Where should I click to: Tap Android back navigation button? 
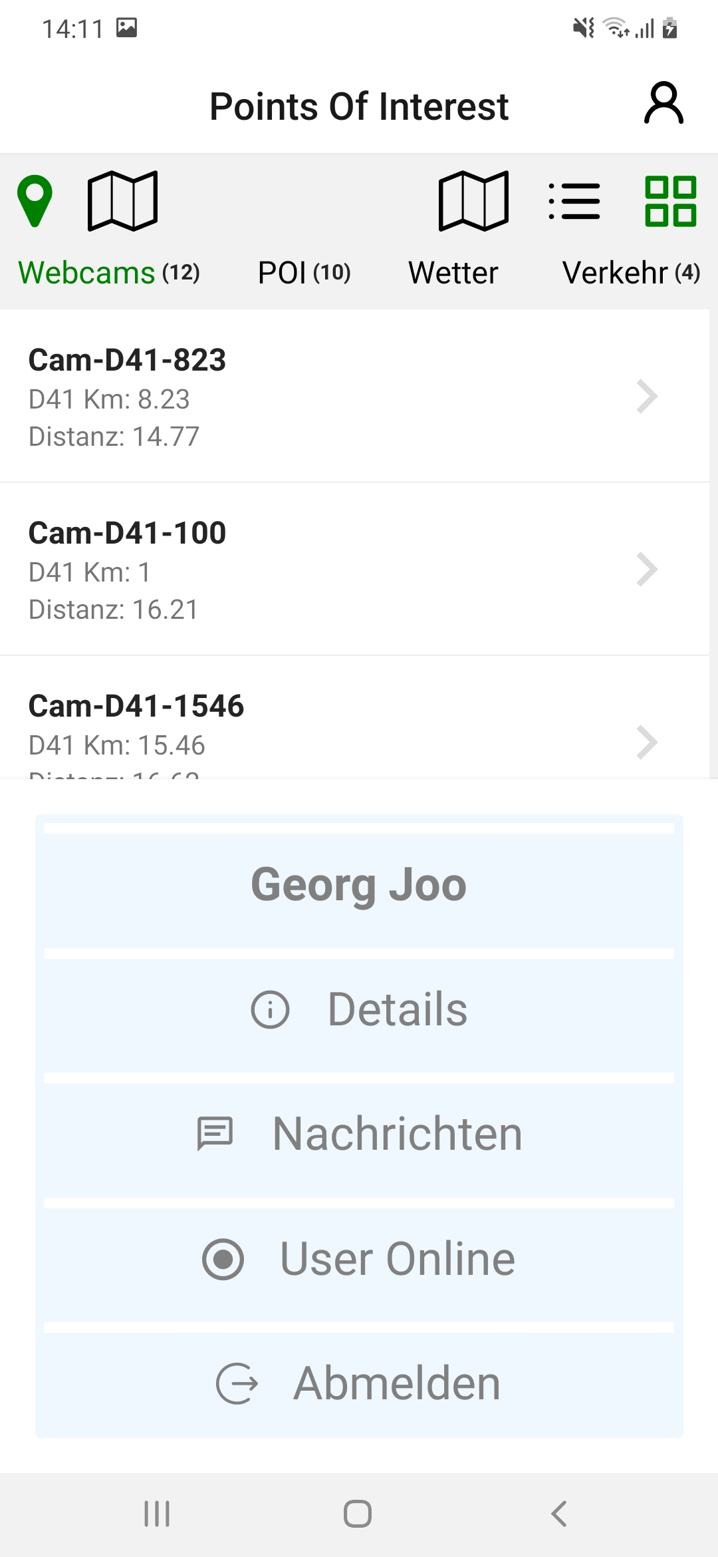pos(559,1514)
